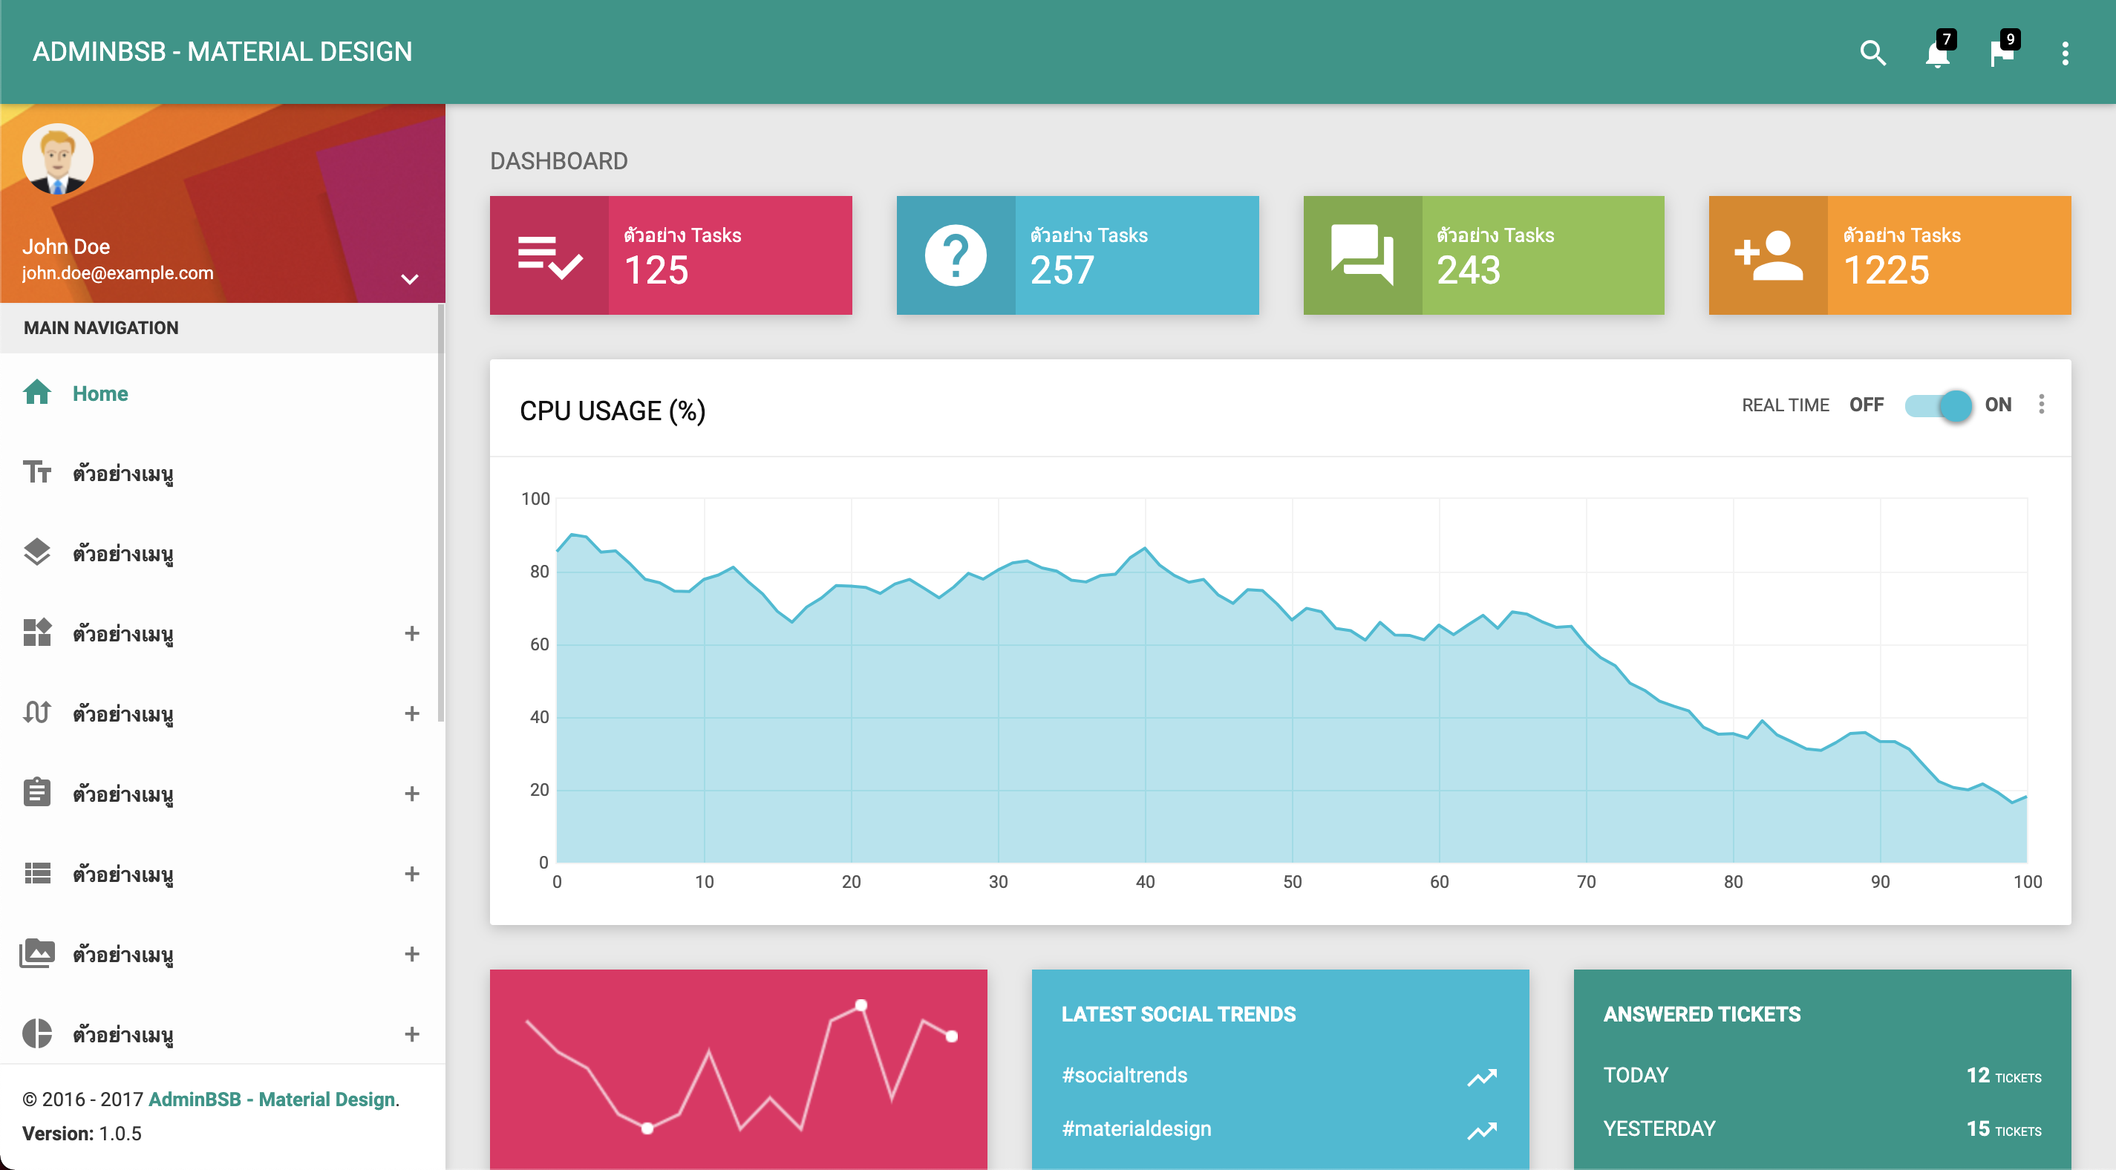Open the notifications bell with badge 7
This screenshot has height=1170, width=2116.
pyautogui.click(x=1938, y=53)
